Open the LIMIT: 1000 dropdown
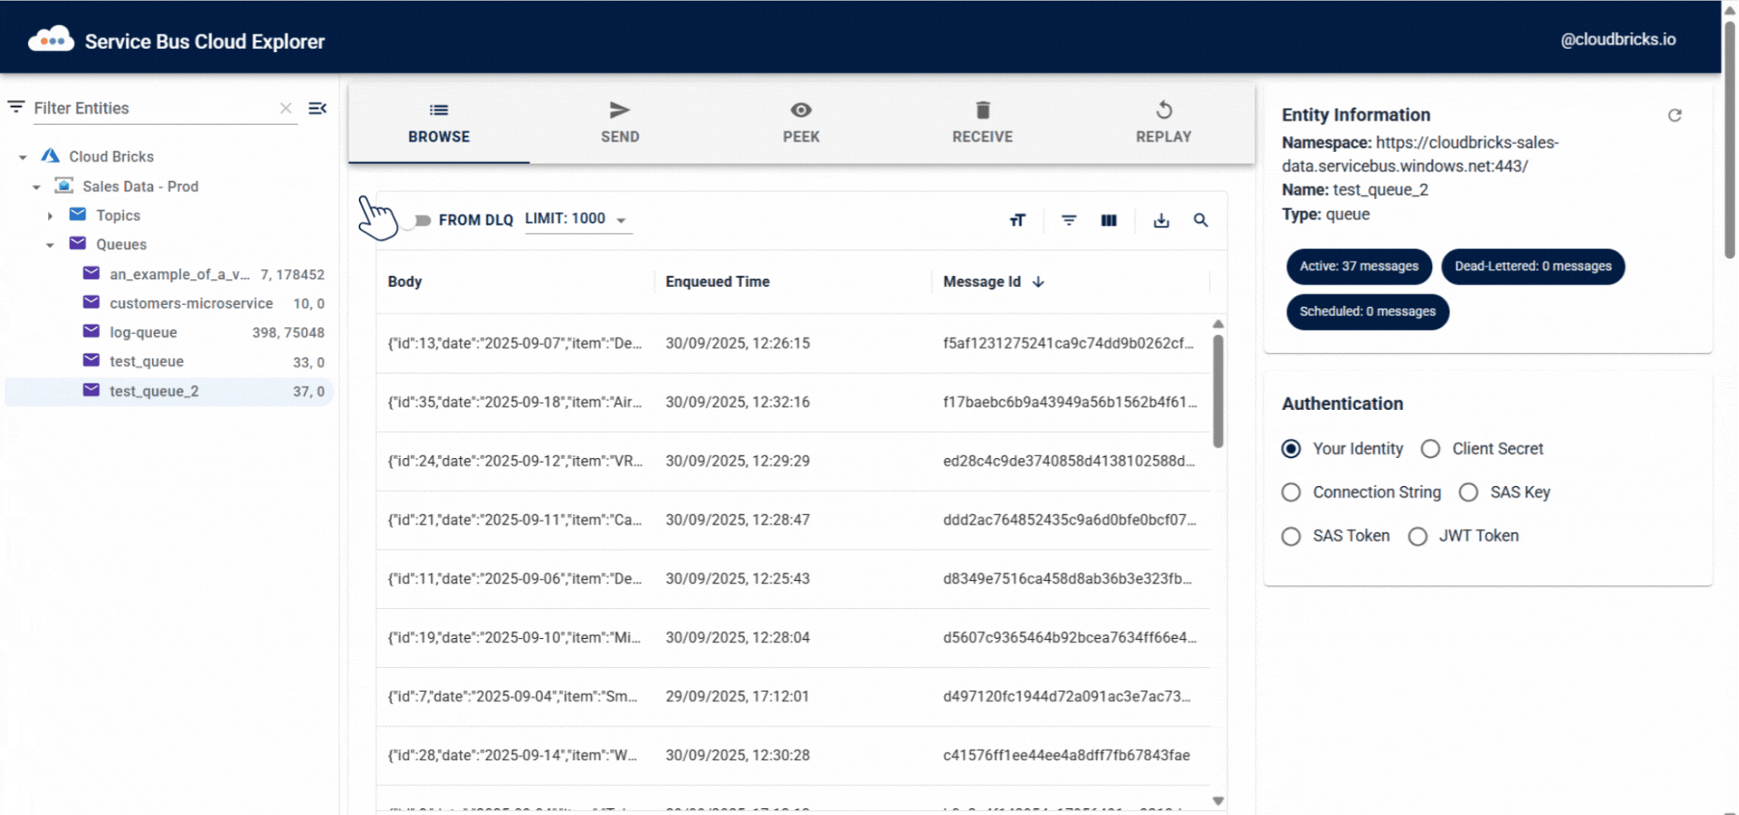This screenshot has height=815, width=1739. pos(578,220)
